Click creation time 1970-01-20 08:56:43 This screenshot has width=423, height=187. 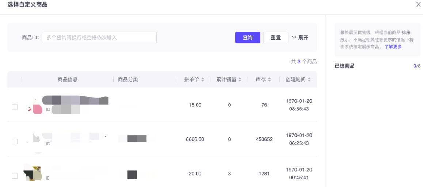(299, 105)
